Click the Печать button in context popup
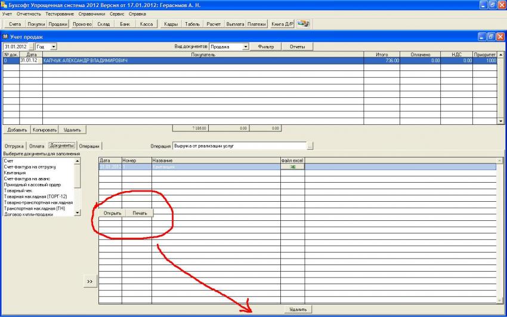 coord(140,213)
